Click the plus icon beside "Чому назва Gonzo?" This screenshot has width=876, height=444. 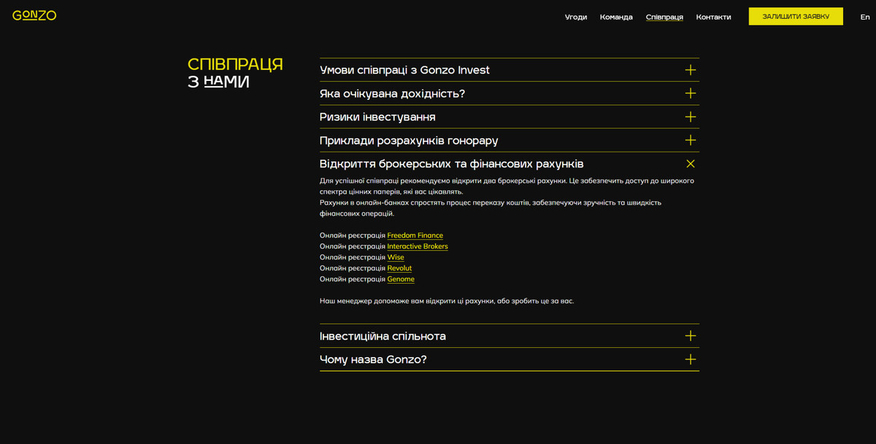tap(690, 359)
